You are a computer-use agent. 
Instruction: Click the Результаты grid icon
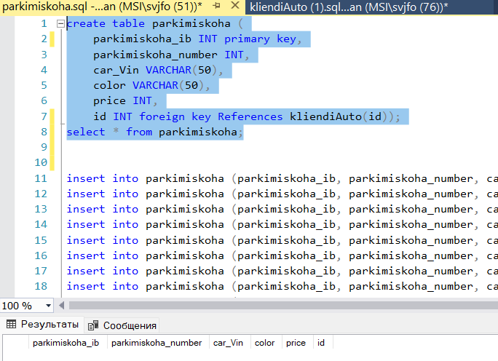point(11,324)
